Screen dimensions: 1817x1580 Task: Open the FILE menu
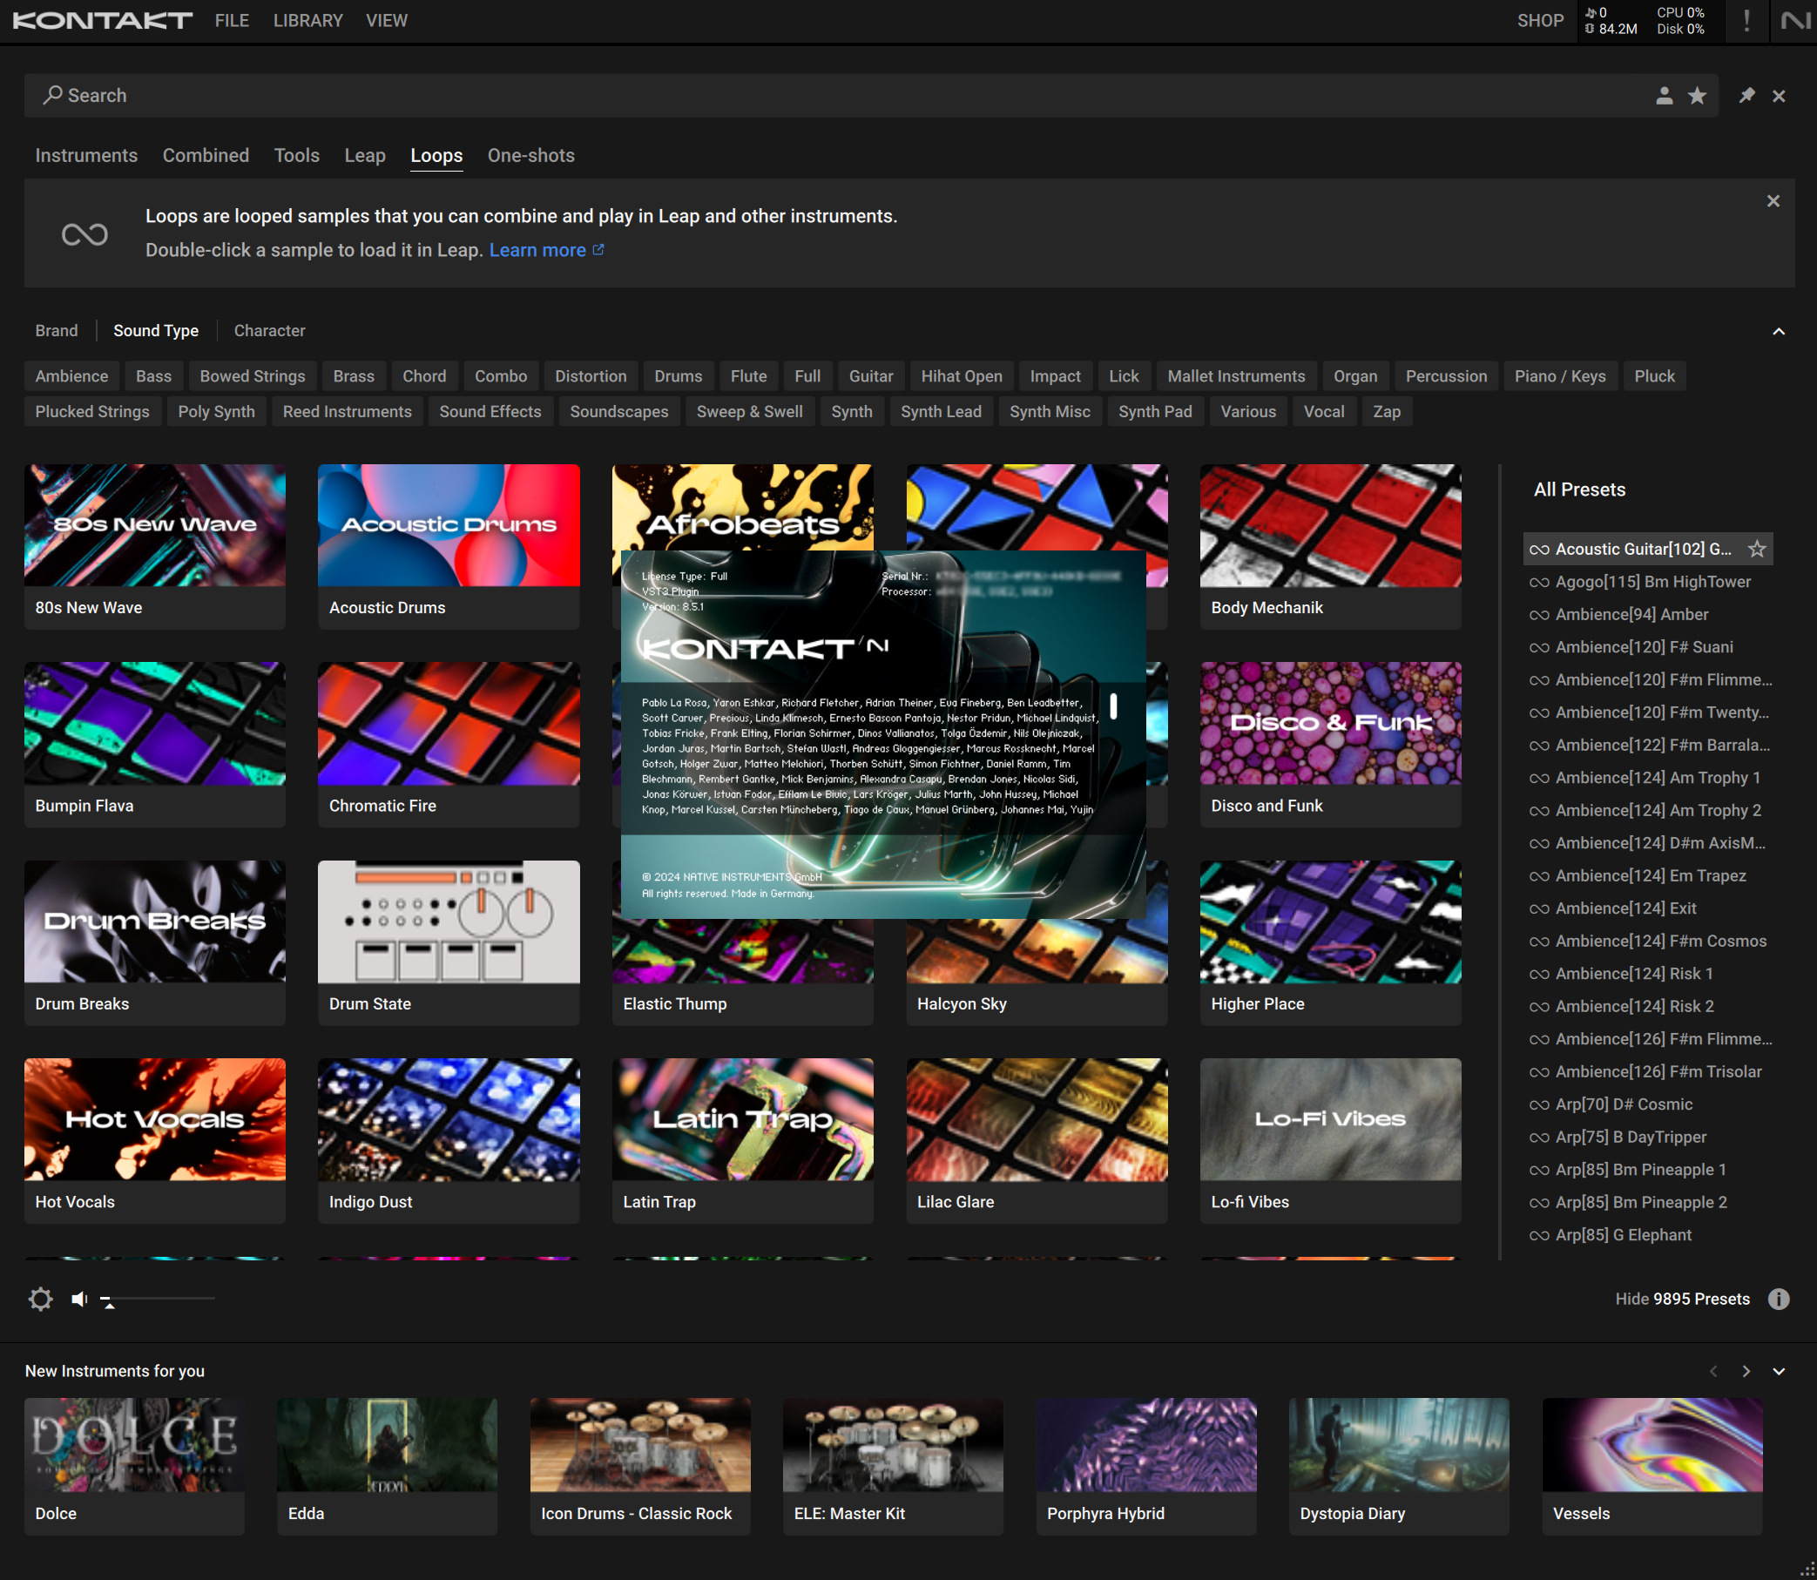pyautogui.click(x=232, y=20)
